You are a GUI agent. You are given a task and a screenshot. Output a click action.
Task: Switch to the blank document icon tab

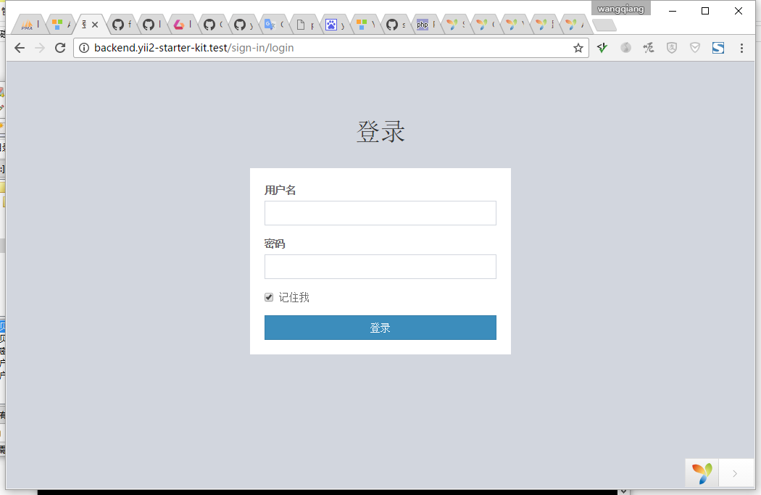(304, 24)
